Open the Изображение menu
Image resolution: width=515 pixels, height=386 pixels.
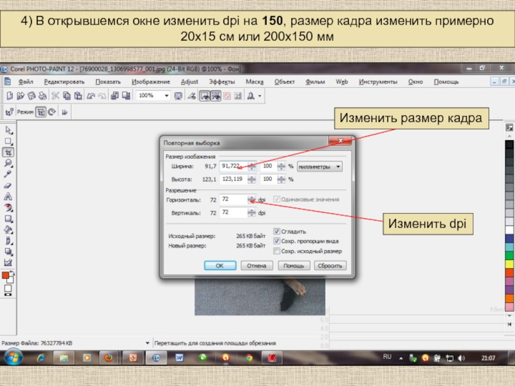[151, 82]
